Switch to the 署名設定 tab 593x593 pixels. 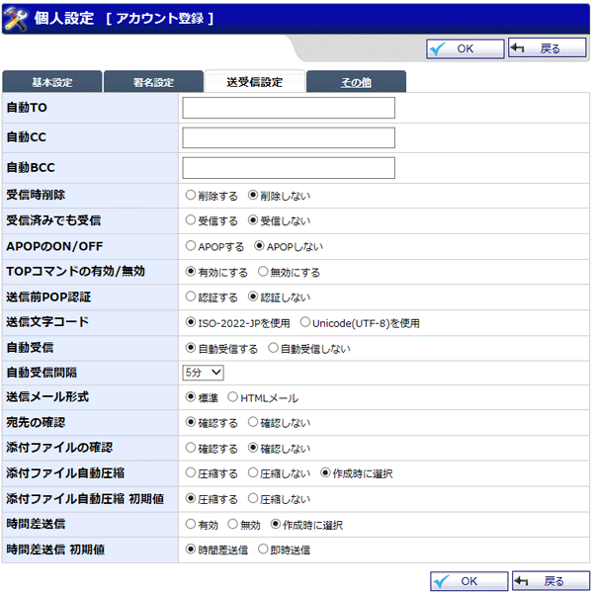point(153,82)
